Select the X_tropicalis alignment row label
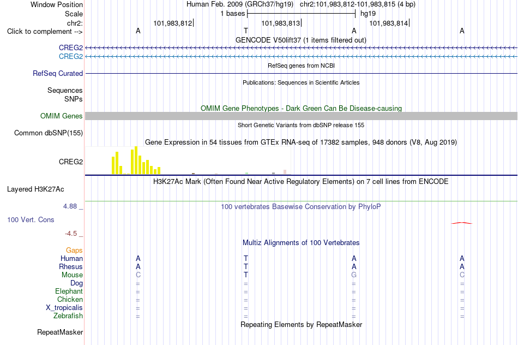Image resolution: width=518 pixels, height=345 pixels. (64, 308)
